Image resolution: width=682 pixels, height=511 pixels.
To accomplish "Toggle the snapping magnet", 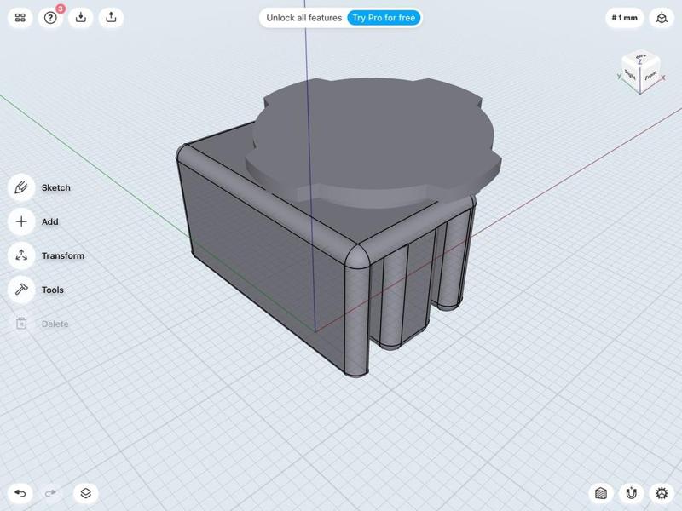I will [x=632, y=493].
